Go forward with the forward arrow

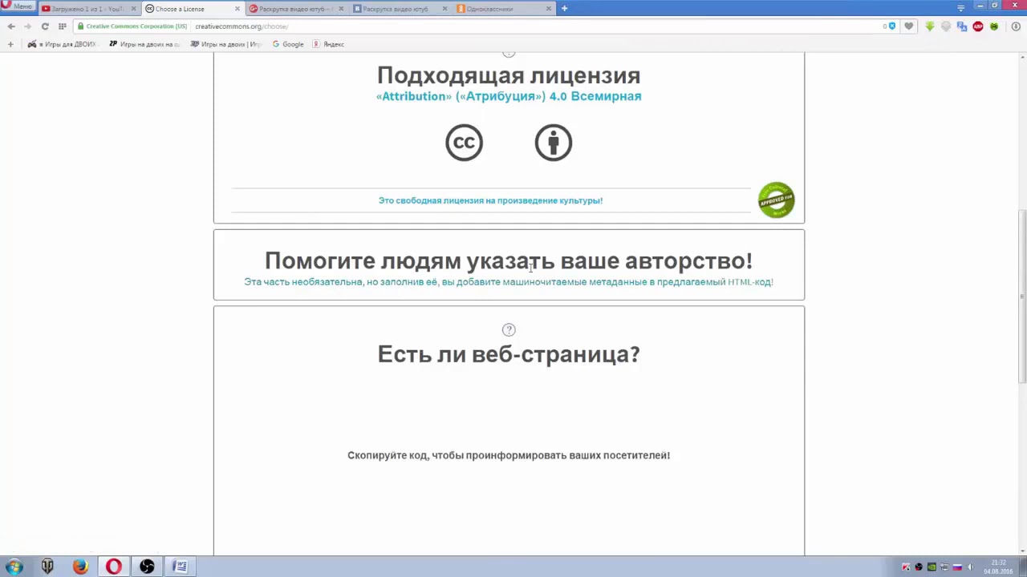27,26
